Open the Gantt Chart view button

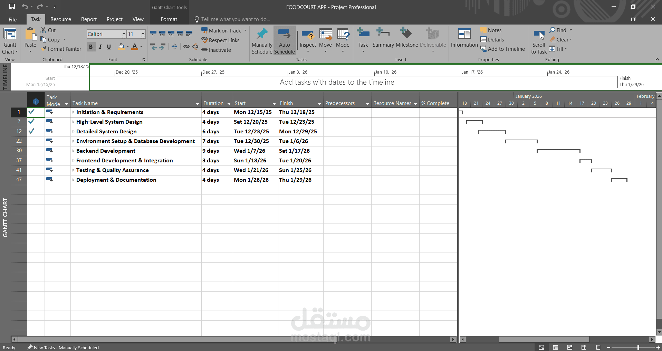10,41
